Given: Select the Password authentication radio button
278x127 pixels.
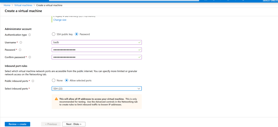Looking at the screenshot, I should [77, 34].
